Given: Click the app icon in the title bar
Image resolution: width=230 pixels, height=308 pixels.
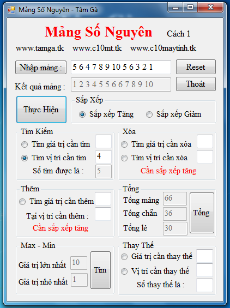Looking at the screenshot, I should point(11,10).
